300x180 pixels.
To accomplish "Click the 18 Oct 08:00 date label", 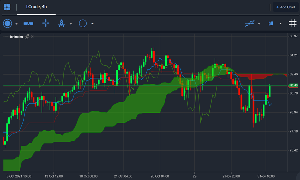I will tap(88, 176).
